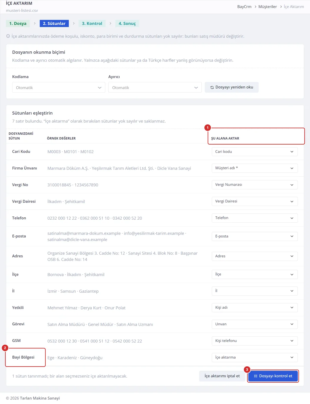Viewport: 310px width, 404px height.
Task: Click sample values 'M0003 · M0101 · M0102'
Action: click(71, 152)
